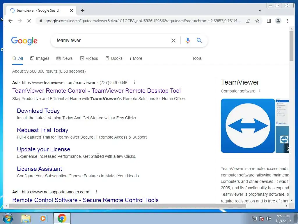The height and width of the screenshot is (224, 298).
Task: Open the network tray icon
Action: coord(254,218)
